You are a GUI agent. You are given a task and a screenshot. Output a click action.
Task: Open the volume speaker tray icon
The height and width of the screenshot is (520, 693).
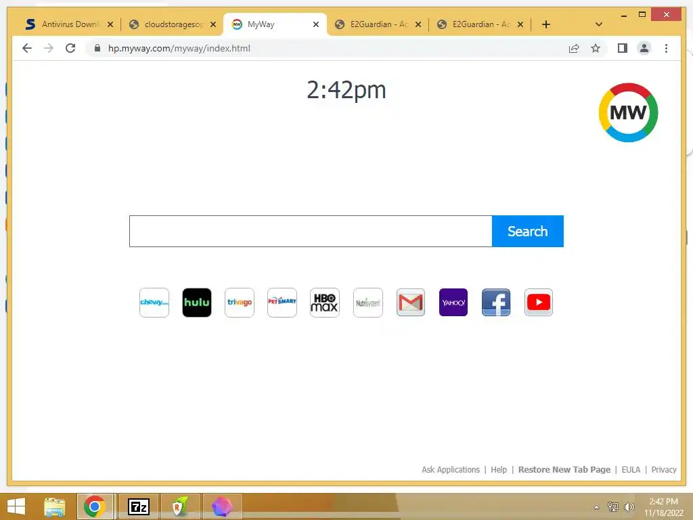pyautogui.click(x=629, y=507)
